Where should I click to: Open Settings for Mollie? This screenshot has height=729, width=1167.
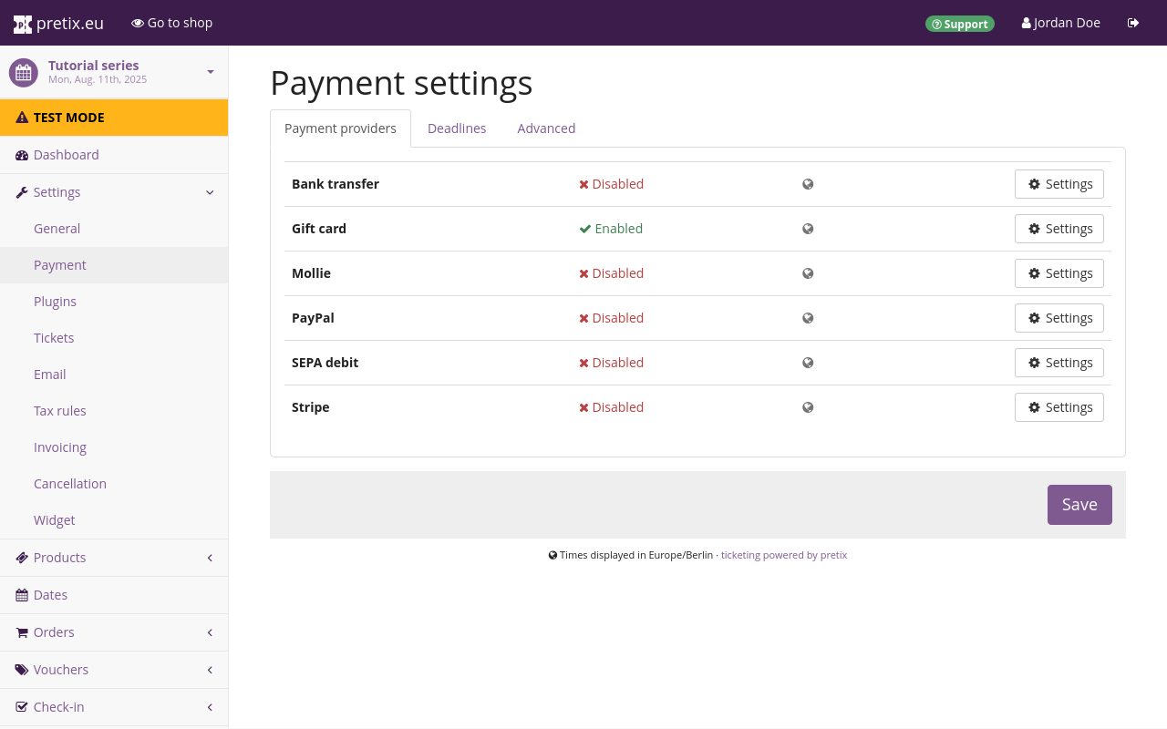coord(1059,273)
